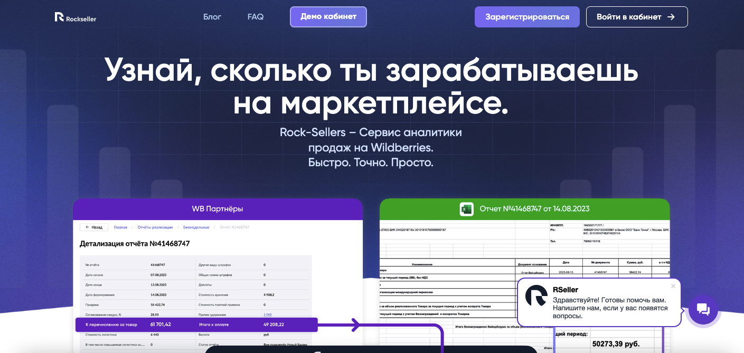The image size is (744, 353).
Task: Click the Назад button in the WB Партнёры screenshot
Action: click(x=94, y=227)
